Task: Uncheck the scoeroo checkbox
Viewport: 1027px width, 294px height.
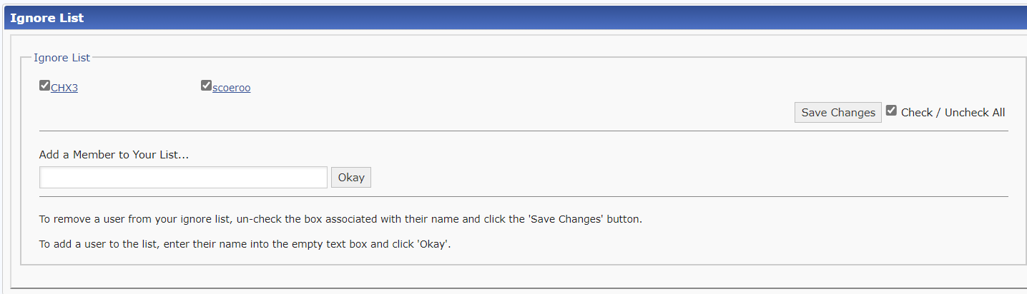Action: (x=207, y=86)
